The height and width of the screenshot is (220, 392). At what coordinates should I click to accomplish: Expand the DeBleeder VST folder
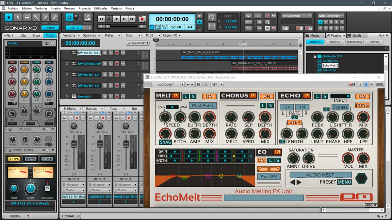click(315, 56)
